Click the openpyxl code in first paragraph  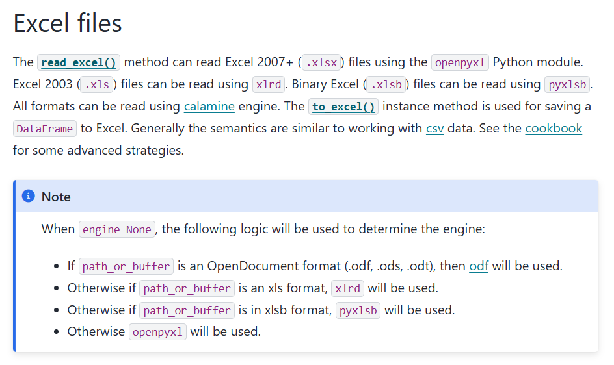coord(460,62)
